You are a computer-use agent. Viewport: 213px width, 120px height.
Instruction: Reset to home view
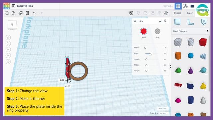[x=8, y=37]
